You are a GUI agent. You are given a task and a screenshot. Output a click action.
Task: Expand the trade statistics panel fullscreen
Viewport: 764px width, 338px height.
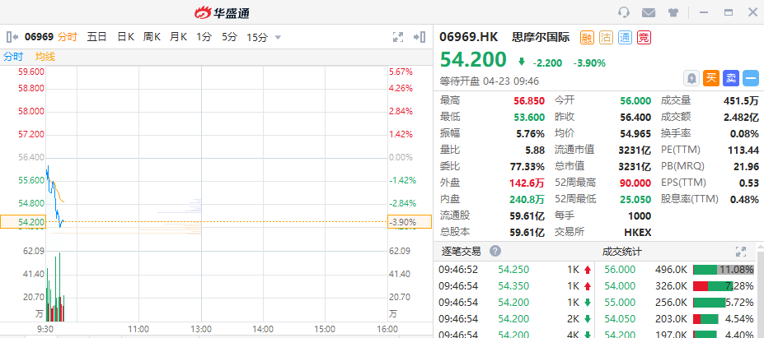point(741,252)
